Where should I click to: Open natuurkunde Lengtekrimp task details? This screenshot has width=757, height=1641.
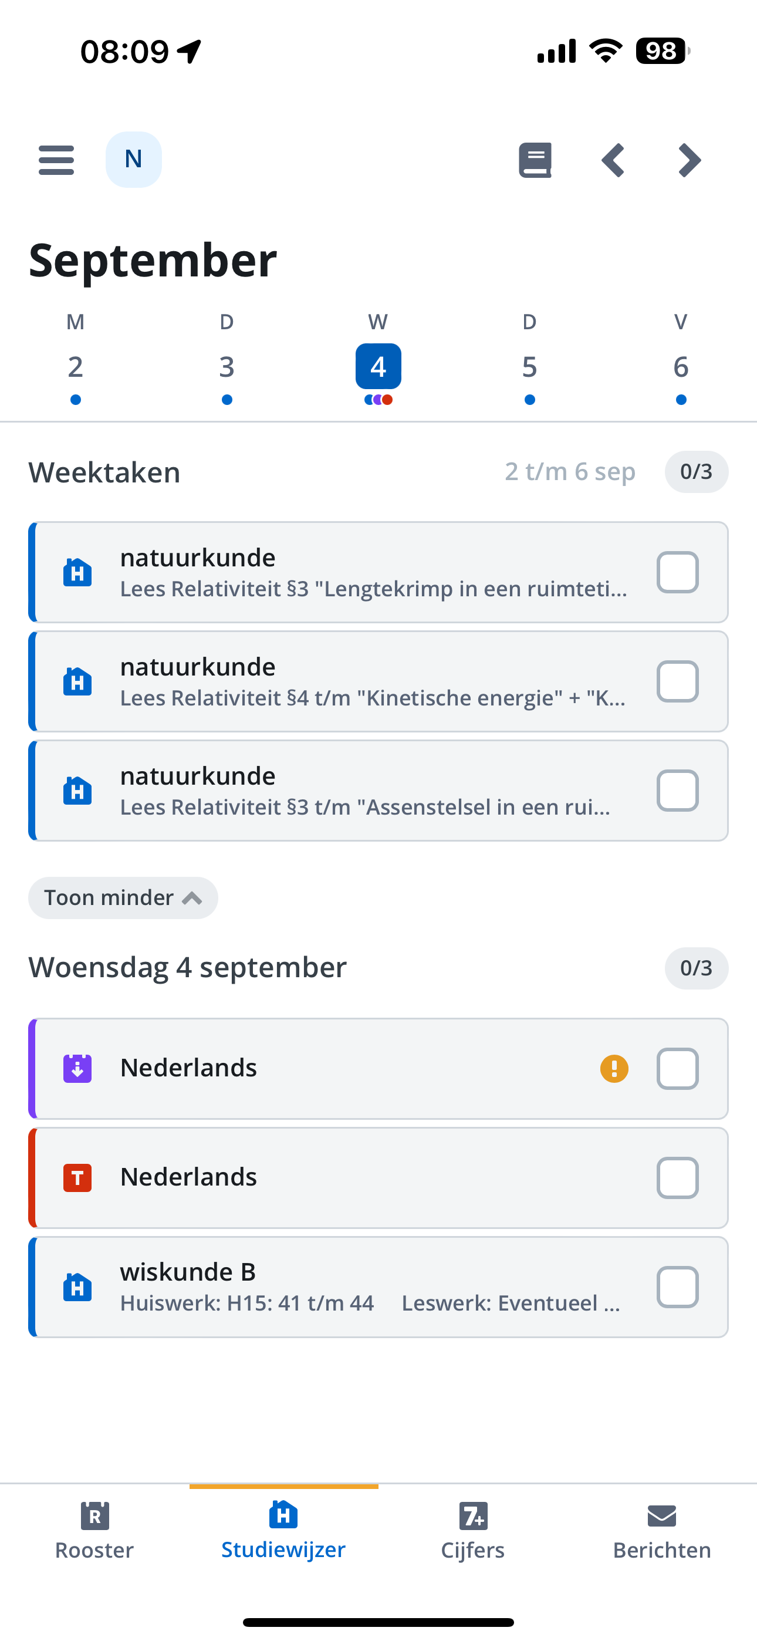coord(378,572)
